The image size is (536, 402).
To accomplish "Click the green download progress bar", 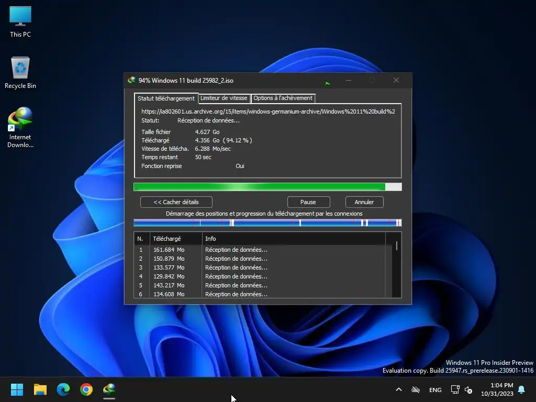I will [267, 187].
